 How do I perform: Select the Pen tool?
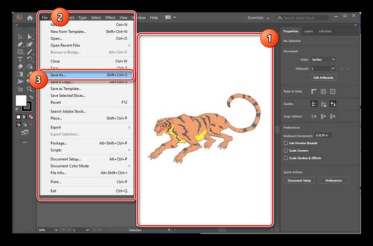pyautogui.click(x=20, y=44)
